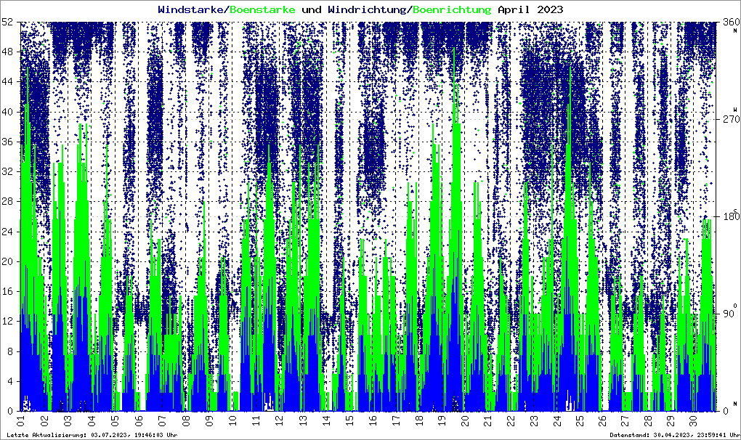Viewport: 741px width, 440px height.
Task: Click the 'Datenstand' timestamp text
Action: (x=674, y=434)
